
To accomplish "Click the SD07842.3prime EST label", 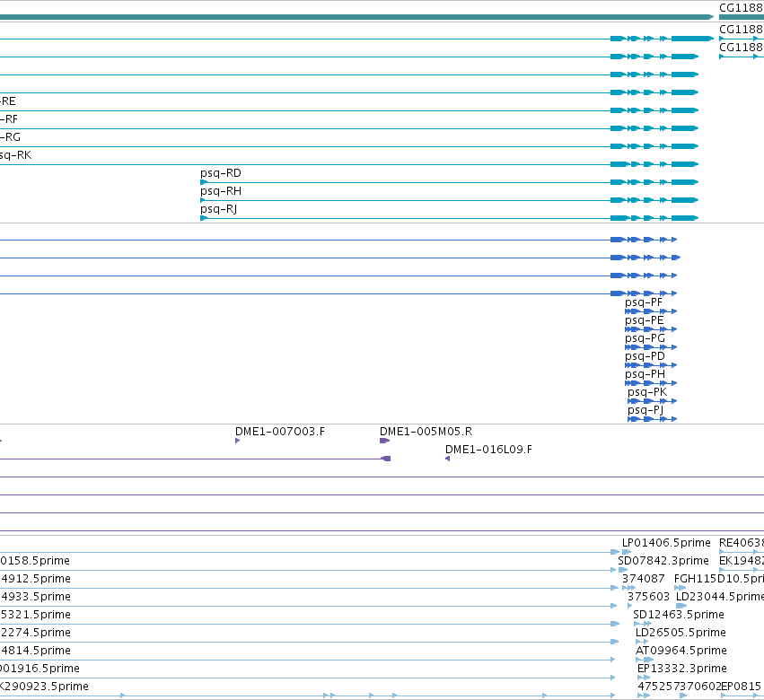I will [663, 561].
